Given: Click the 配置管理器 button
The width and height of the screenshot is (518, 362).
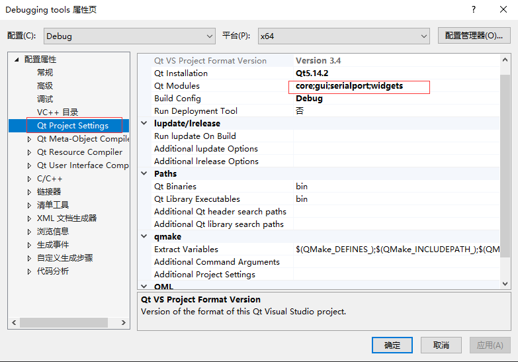Looking at the screenshot, I should (x=474, y=36).
